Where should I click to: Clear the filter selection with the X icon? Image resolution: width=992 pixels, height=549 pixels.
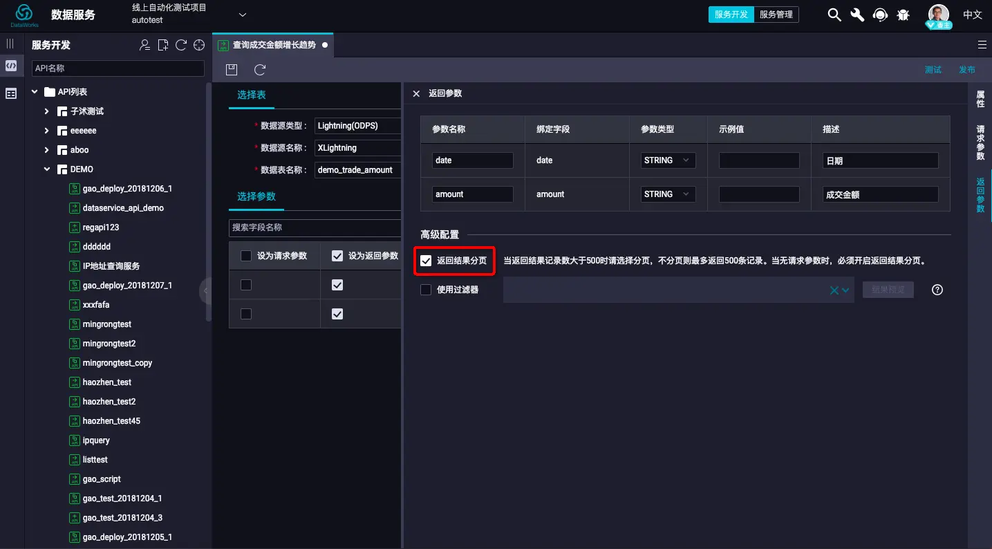pyautogui.click(x=834, y=290)
